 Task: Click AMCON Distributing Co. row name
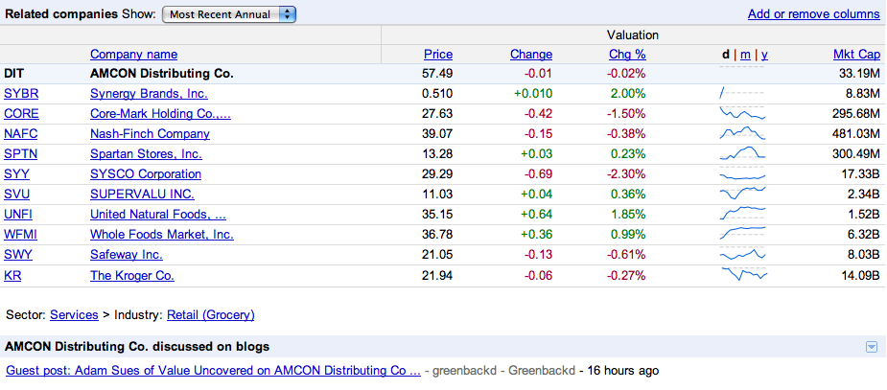pyautogui.click(x=162, y=74)
